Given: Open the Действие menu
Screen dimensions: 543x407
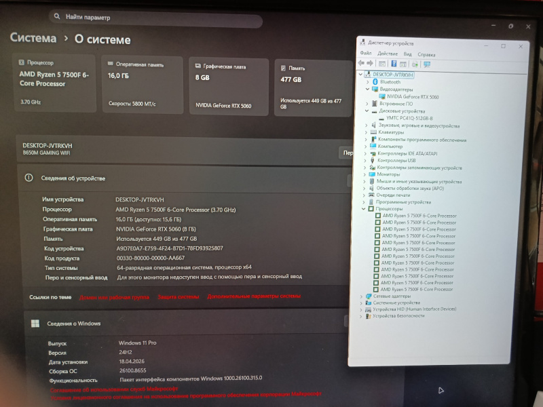Looking at the screenshot, I should 388,54.
